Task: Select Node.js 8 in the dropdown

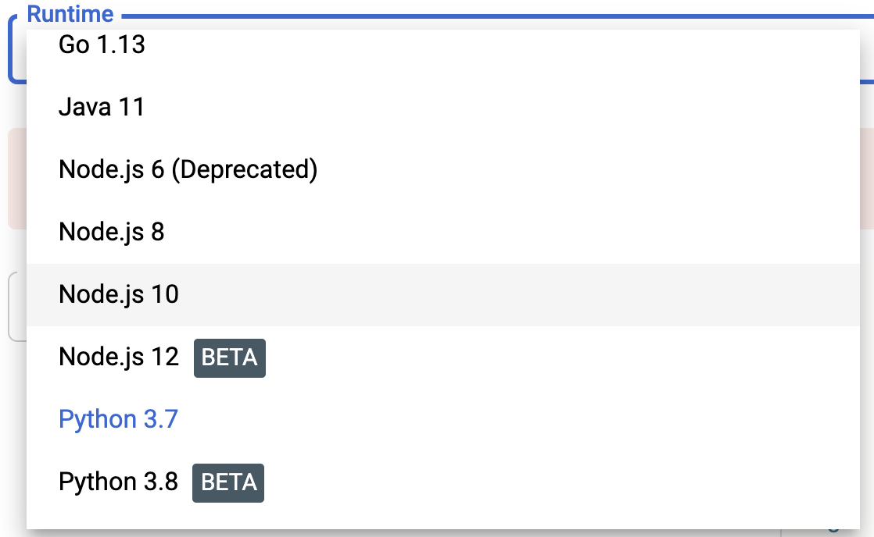Action: tap(443, 232)
